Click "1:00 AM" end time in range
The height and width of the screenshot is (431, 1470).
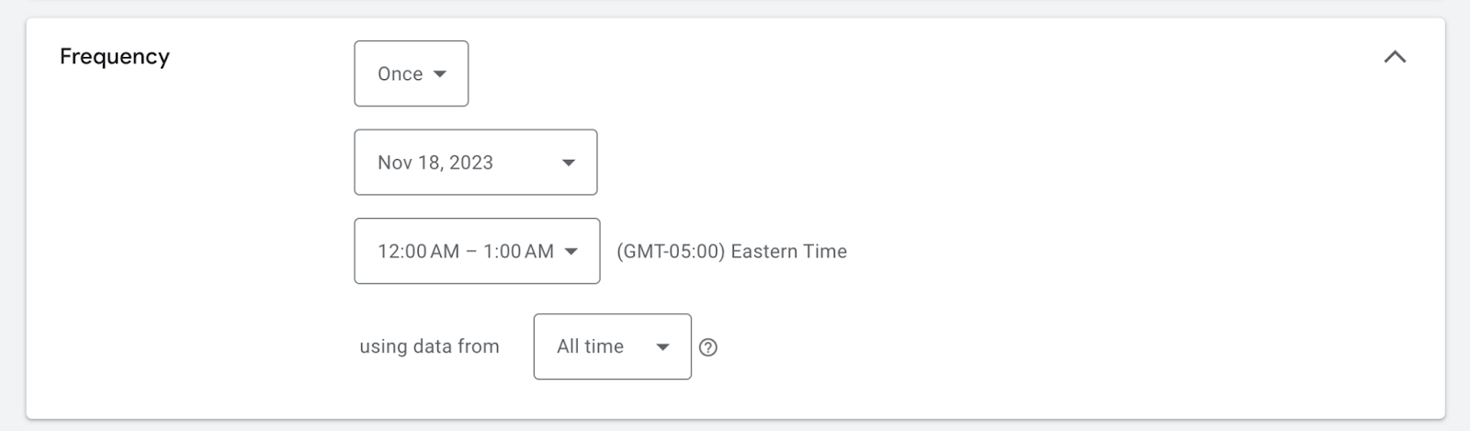click(519, 252)
